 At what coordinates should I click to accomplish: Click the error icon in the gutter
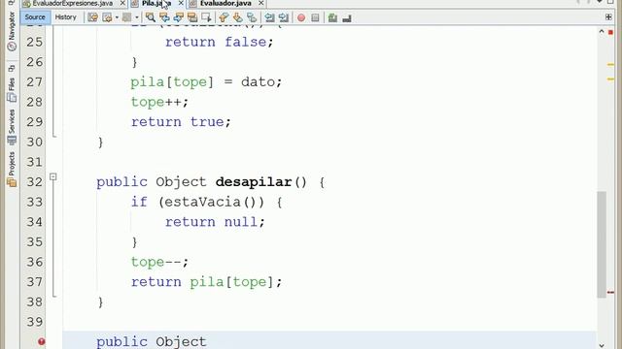(41, 341)
